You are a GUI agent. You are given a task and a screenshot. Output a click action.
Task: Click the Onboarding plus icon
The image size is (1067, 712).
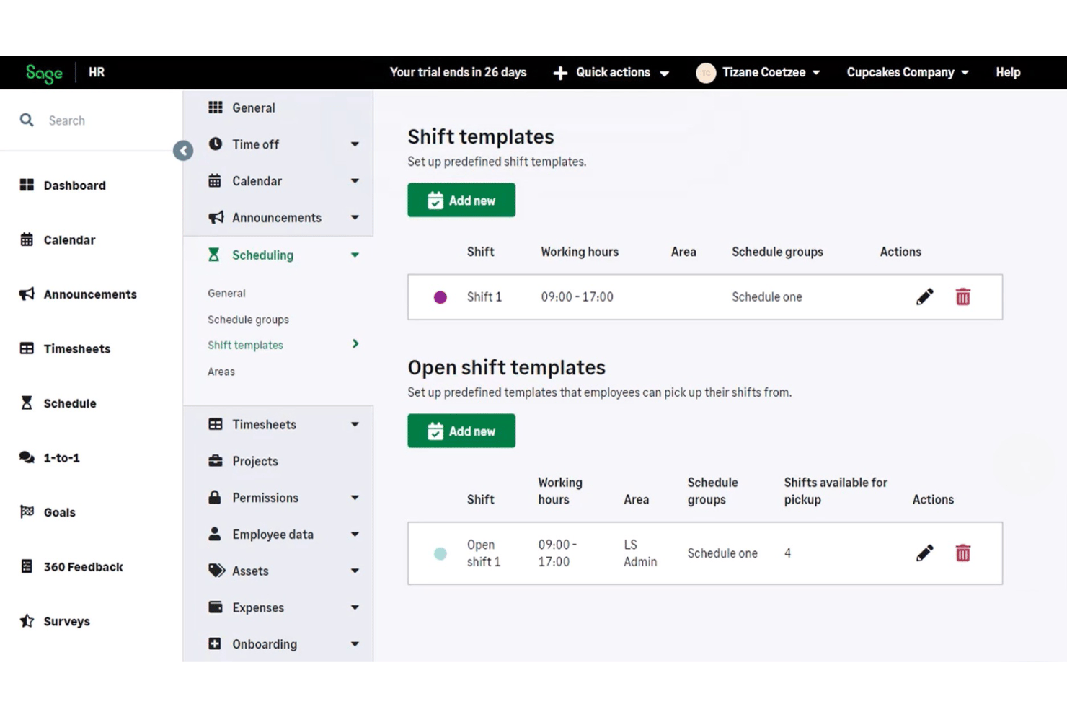coord(215,643)
